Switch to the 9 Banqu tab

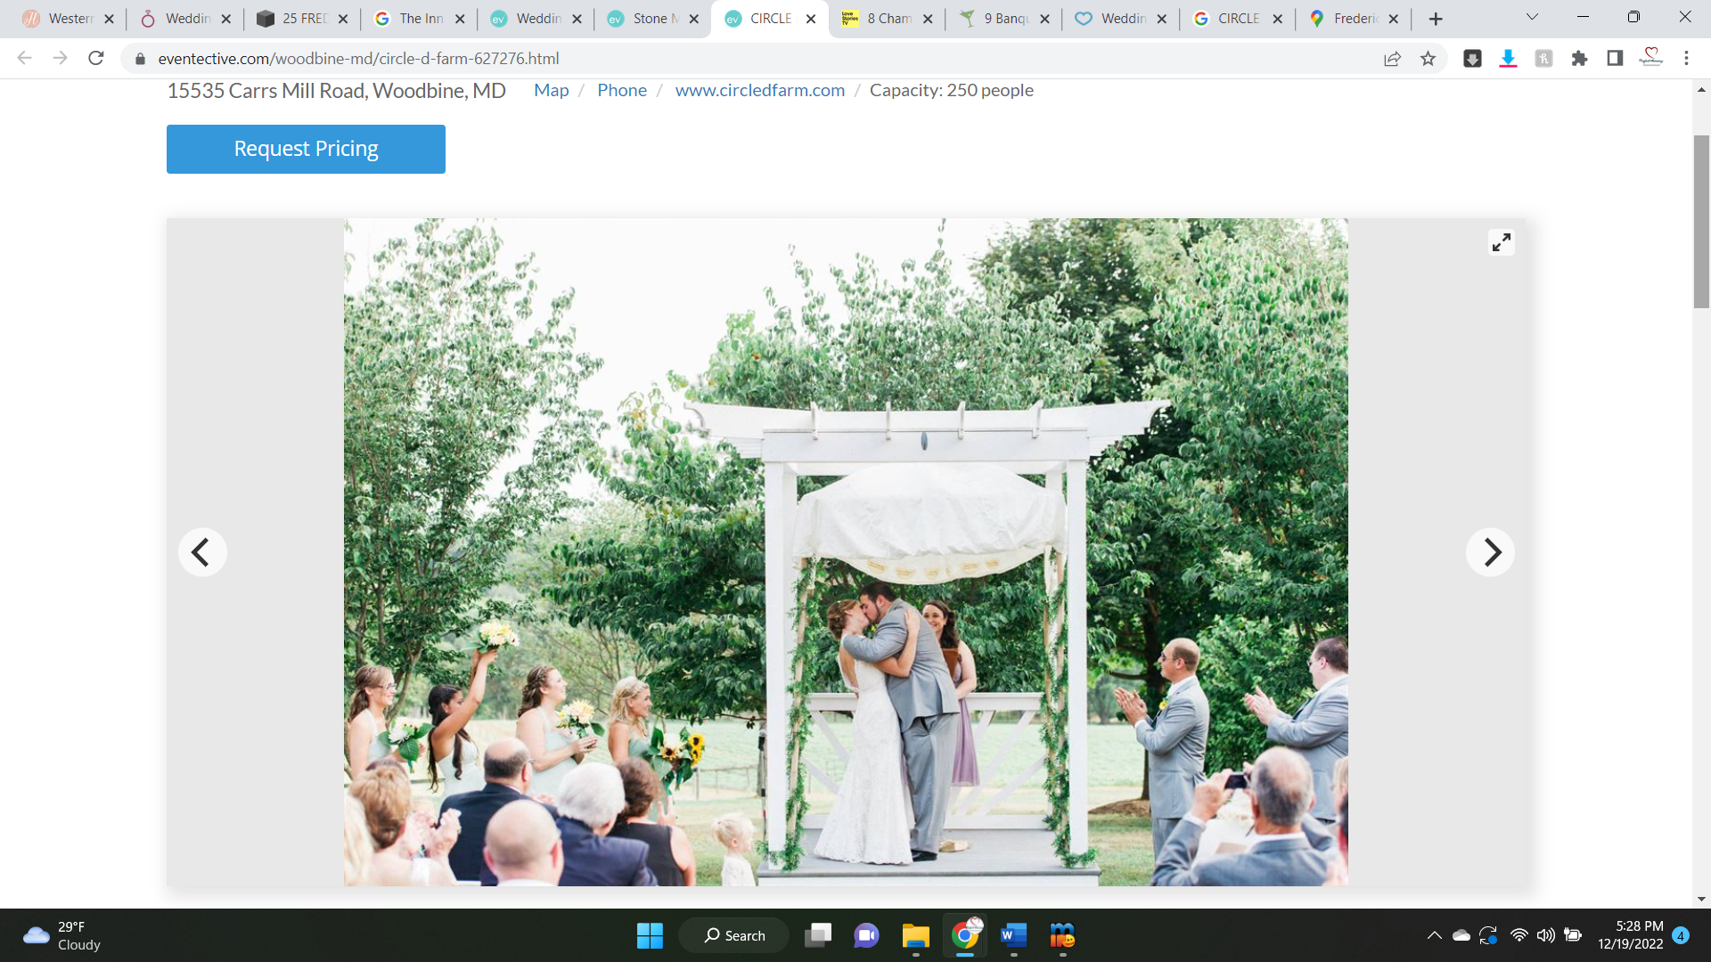pyautogui.click(x=1003, y=19)
